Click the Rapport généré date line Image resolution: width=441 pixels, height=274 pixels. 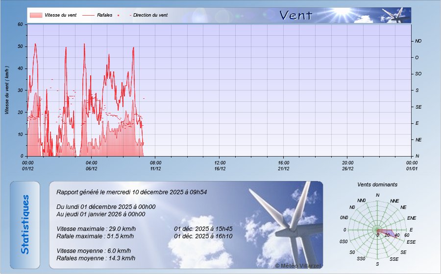pyautogui.click(x=131, y=192)
